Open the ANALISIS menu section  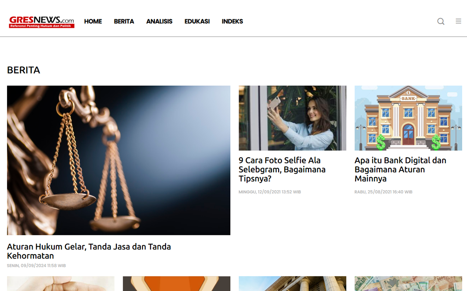159,21
